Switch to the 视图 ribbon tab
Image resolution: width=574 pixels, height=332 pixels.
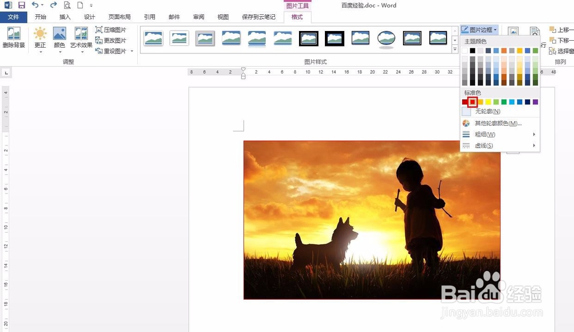coord(223,17)
